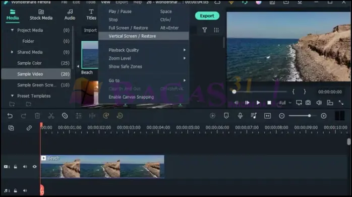Image resolution: width=352 pixels, height=197 pixels.
Task: Click the green Export button
Action: click(x=207, y=16)
